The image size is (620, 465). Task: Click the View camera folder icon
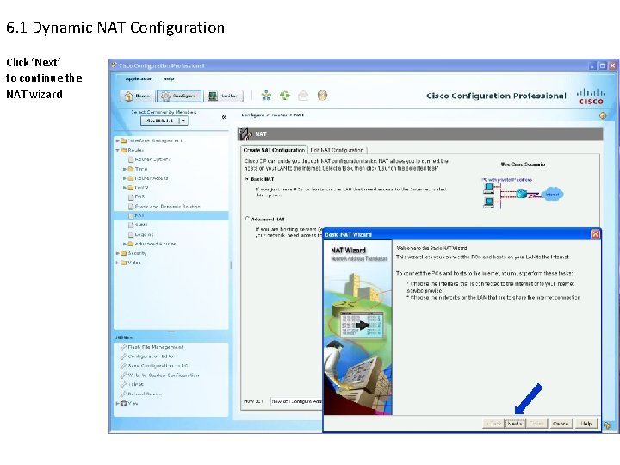(x=124, y=404)
